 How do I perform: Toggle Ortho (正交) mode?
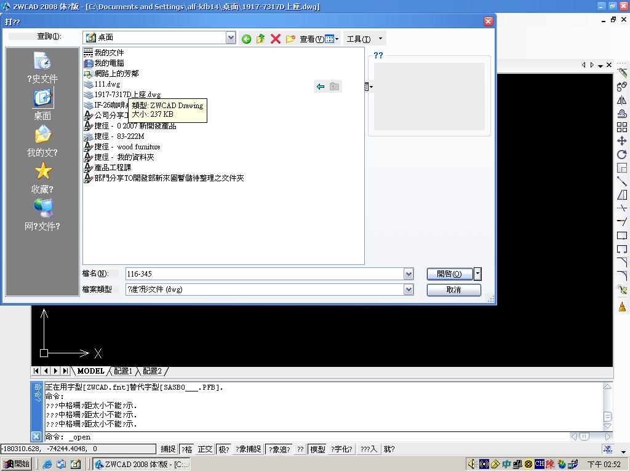click(205, 449)
